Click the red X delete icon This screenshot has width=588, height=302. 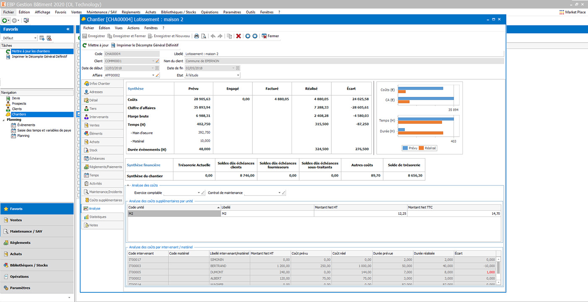tap(239, 36)
